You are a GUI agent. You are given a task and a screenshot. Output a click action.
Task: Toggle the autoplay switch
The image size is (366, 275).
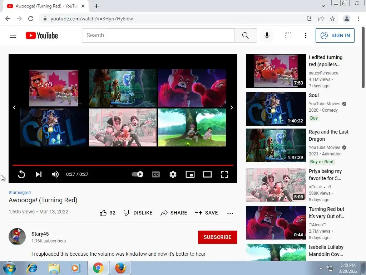pos(138,174)
